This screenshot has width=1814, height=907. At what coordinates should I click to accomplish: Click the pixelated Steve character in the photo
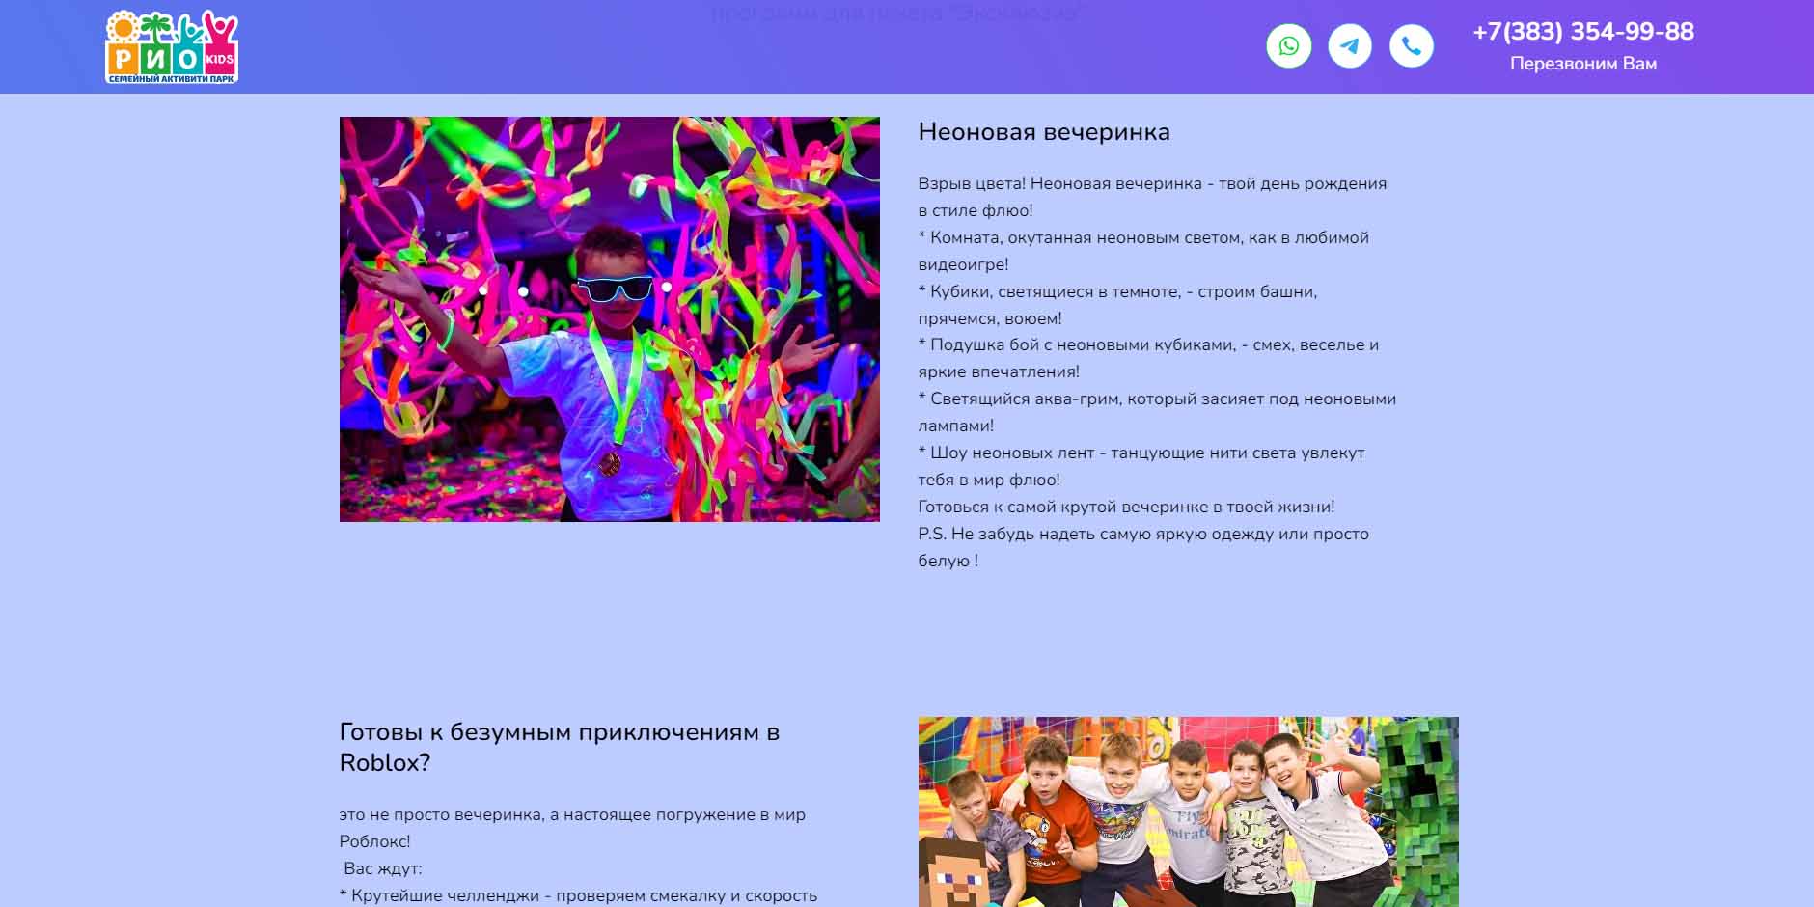(951, 873)
